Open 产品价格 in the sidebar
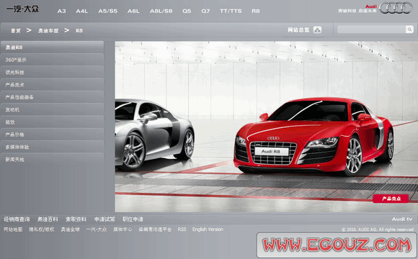Image resolution: width=418 pixels, height=259 pixels. pyautogui.click(x=52, y=135)
